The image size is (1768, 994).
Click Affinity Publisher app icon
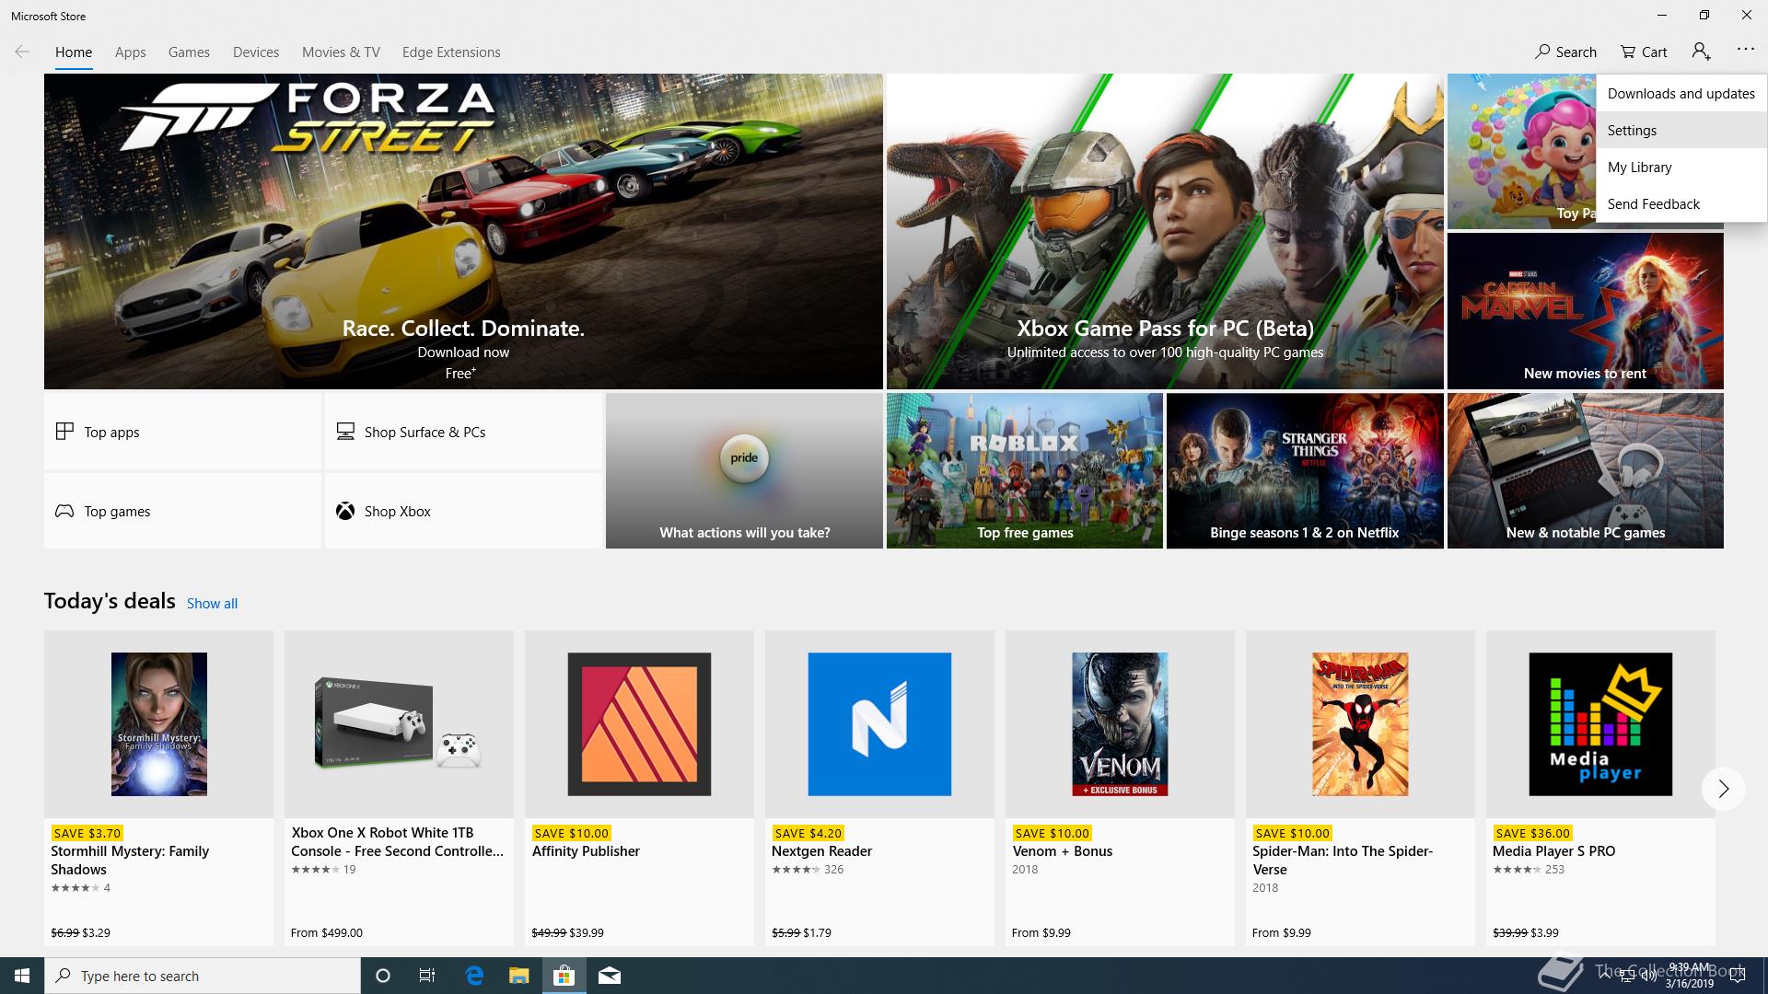click(x=639, y=724)
